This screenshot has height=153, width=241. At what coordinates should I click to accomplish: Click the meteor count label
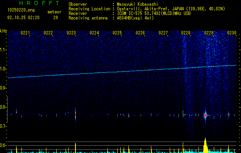54,12
